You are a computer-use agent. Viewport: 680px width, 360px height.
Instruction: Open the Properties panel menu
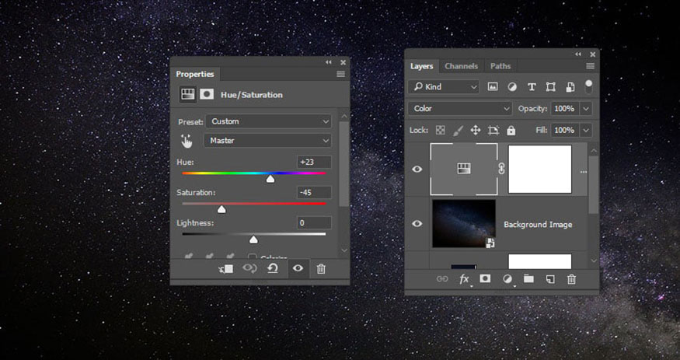pyautogui.click(x=341, y=74)
